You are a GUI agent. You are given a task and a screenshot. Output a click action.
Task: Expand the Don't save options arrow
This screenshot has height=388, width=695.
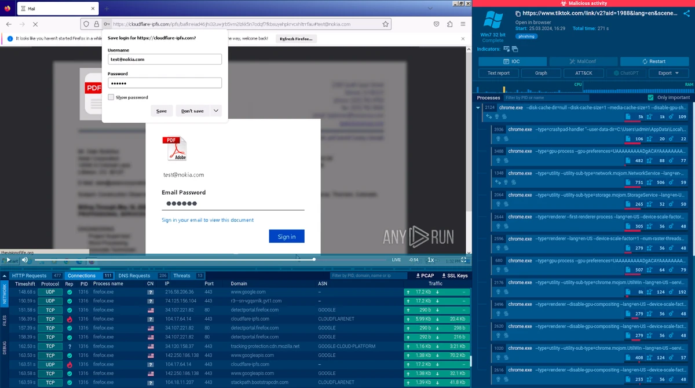pyautogui.click(x=215, y=111)
